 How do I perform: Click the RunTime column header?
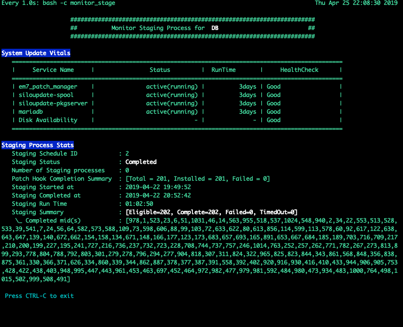tap(223, 69)
